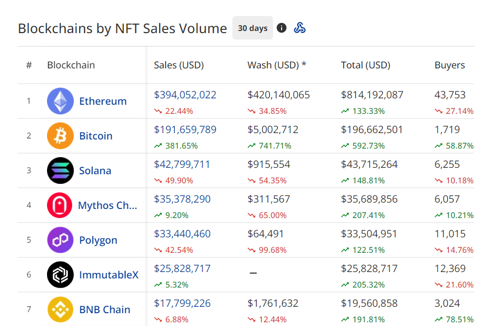Click BNB Chain sales value $17,799,226
490x326 pixels.
[x=182, y=303]
